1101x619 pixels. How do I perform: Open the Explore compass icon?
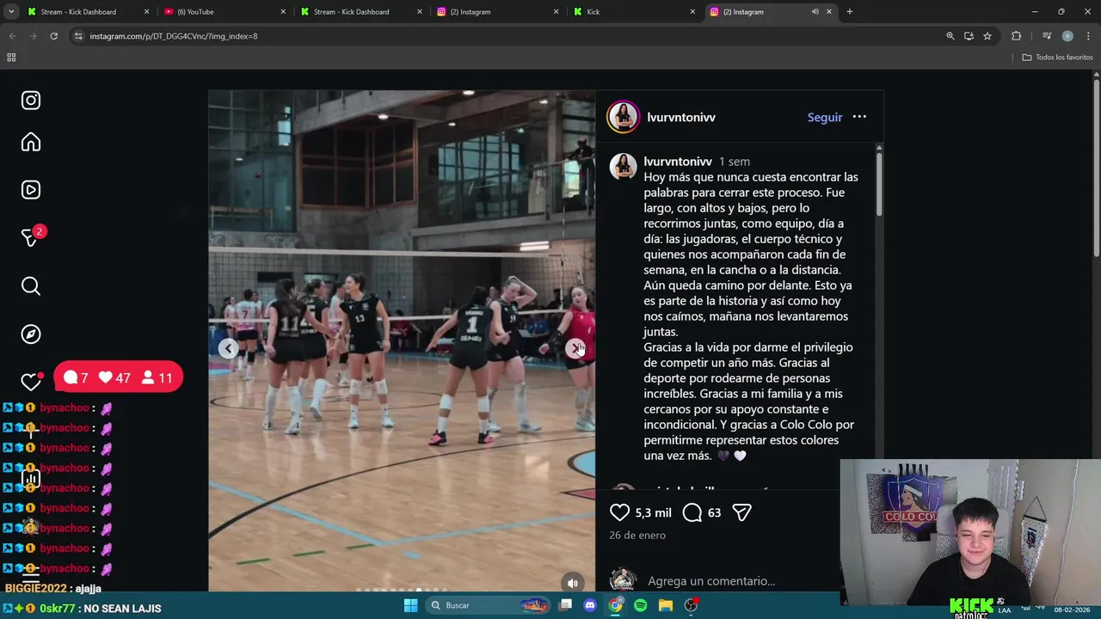[31, 334]
